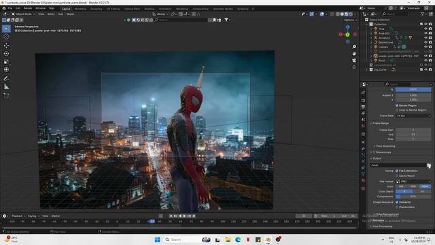
Task: Select the Add Cube tool
Action: [6, 95]
